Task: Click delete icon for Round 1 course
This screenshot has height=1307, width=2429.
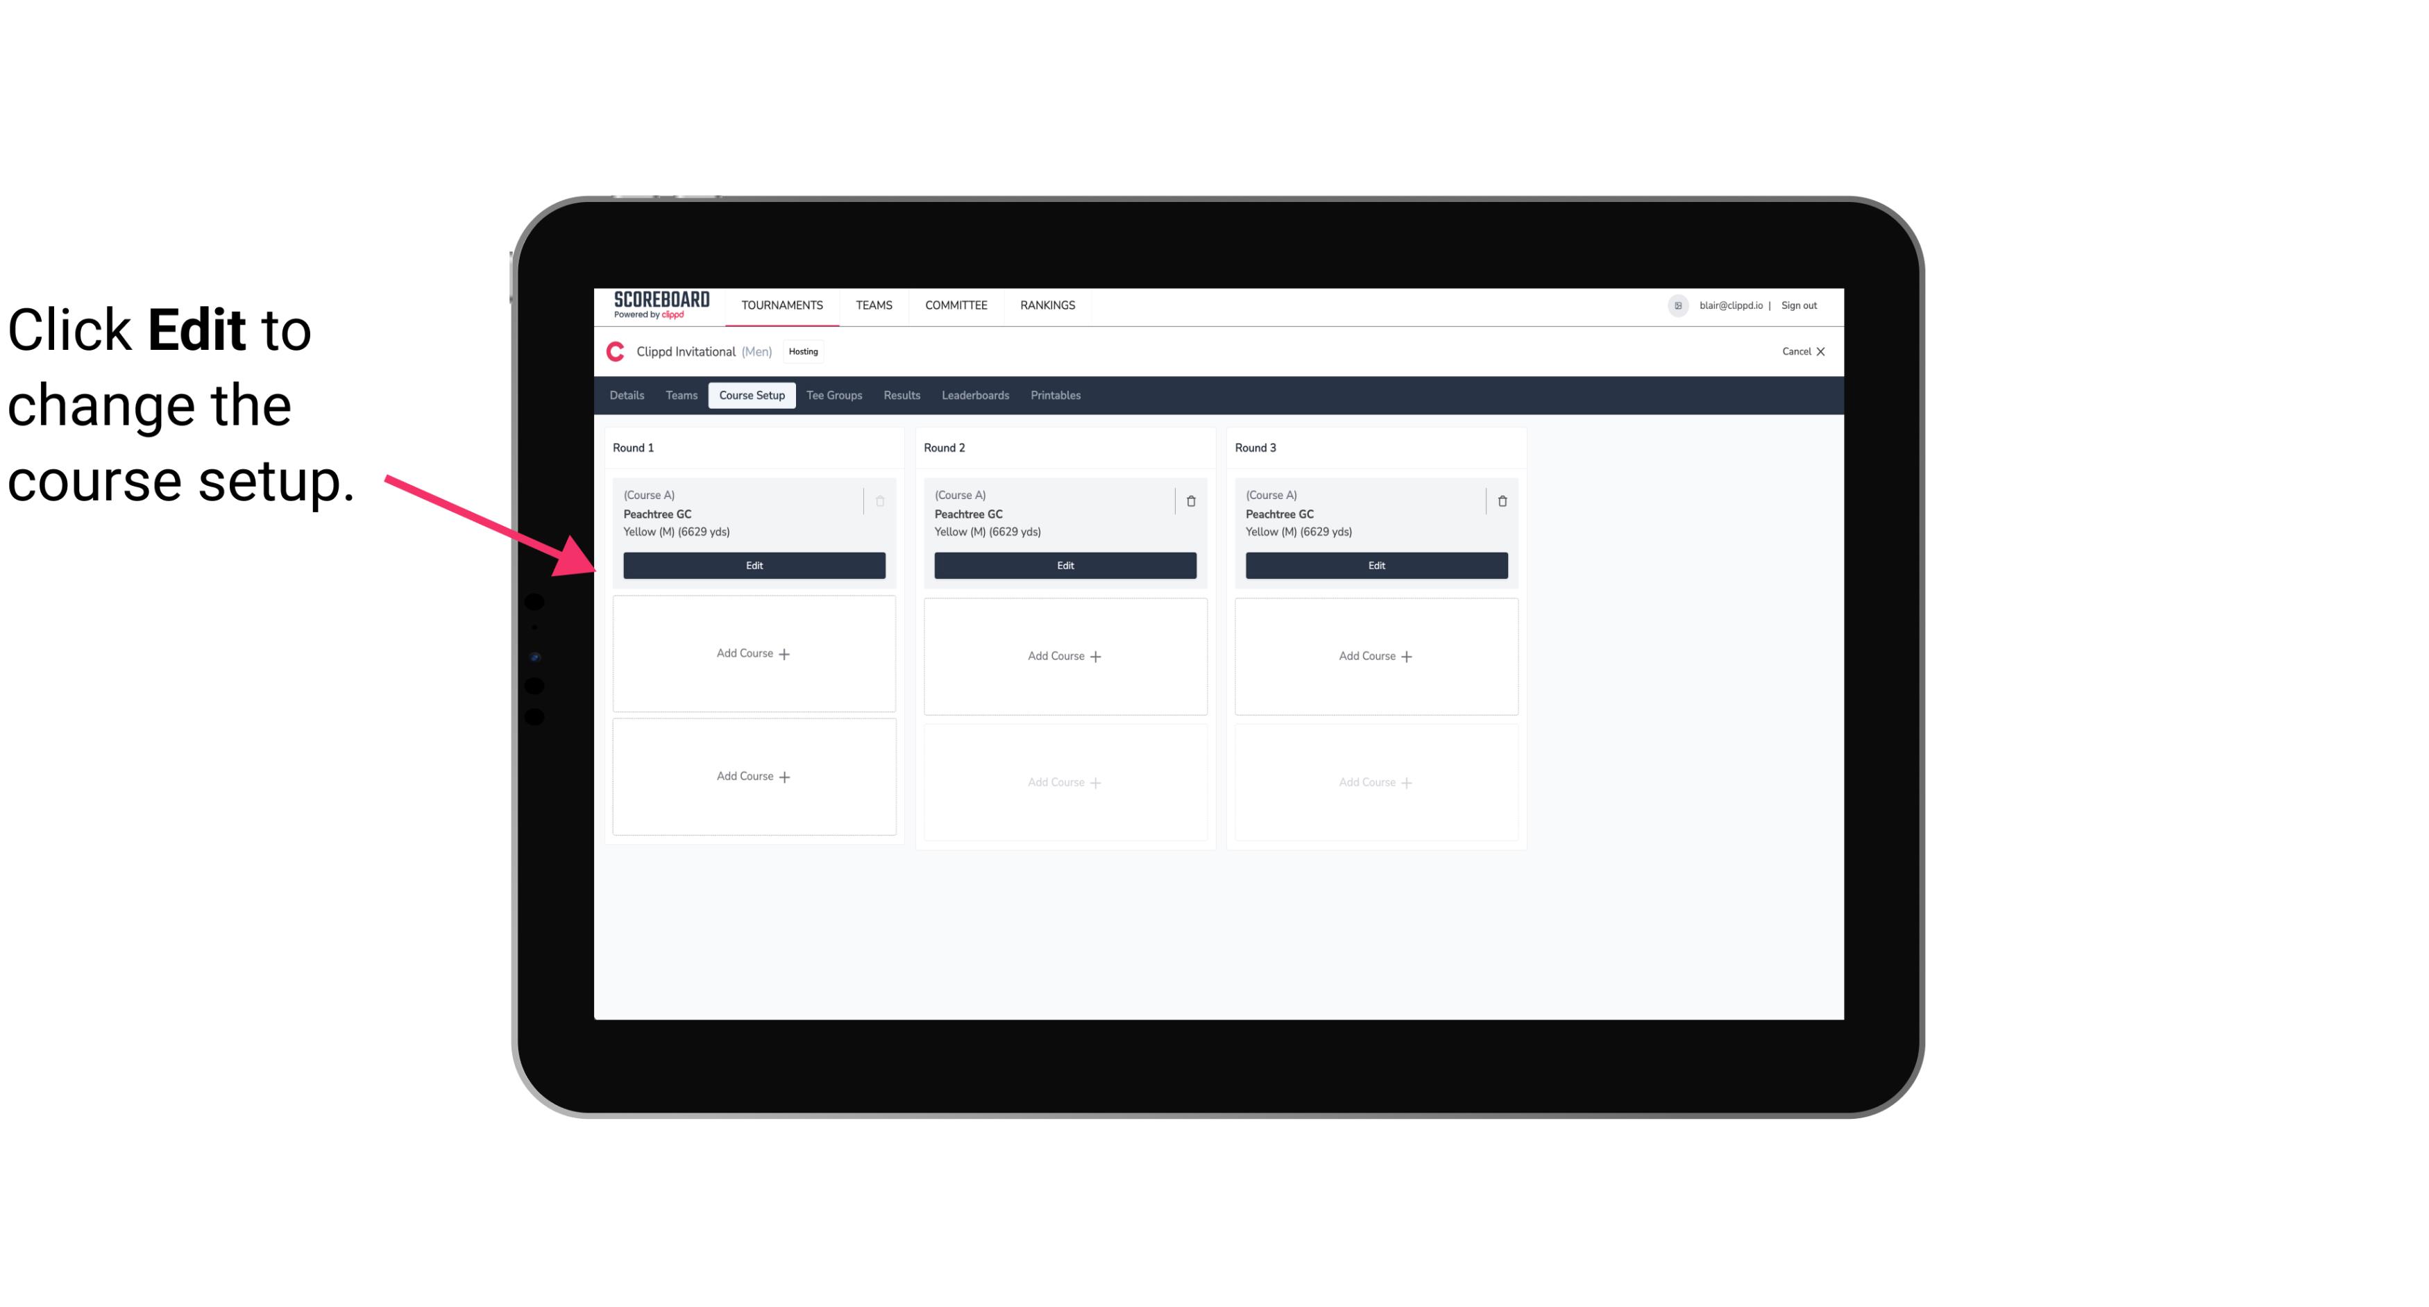Action: pos(880,500)
